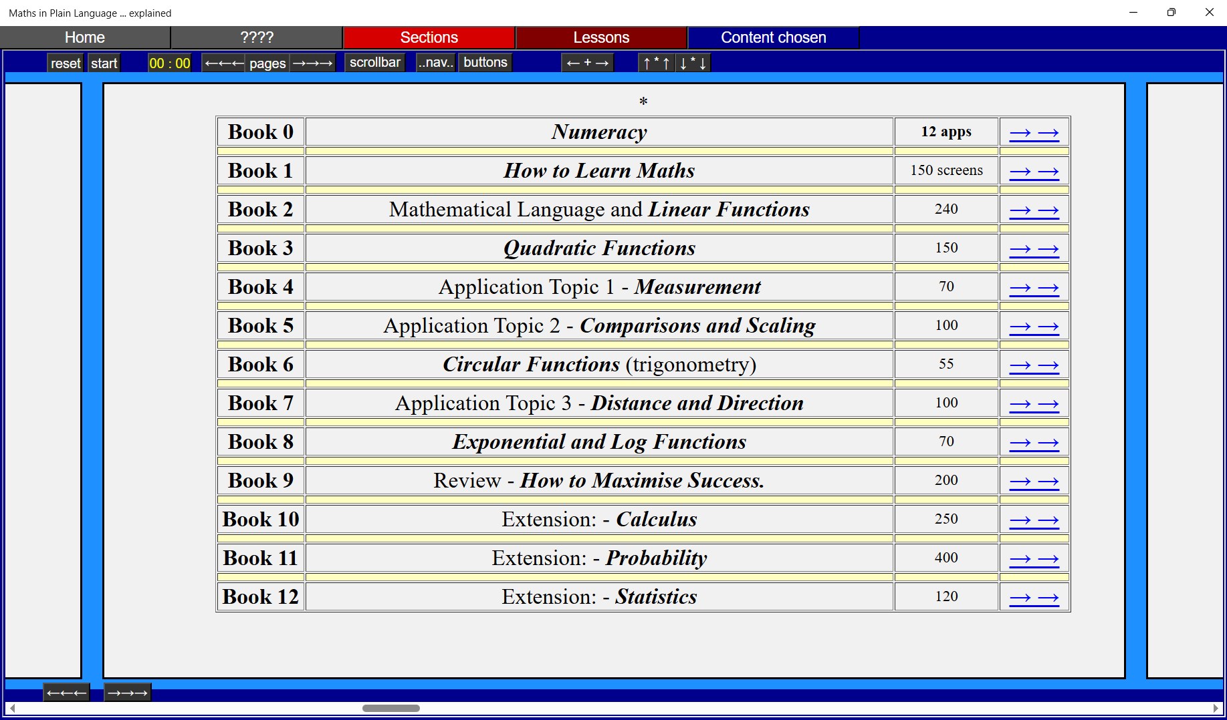1227x720 pixels.
Task: Switch to the Lessons tab
Action: point(601,37)
